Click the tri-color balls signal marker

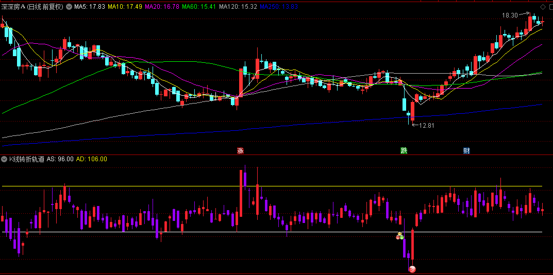click(x=399, y=236)
